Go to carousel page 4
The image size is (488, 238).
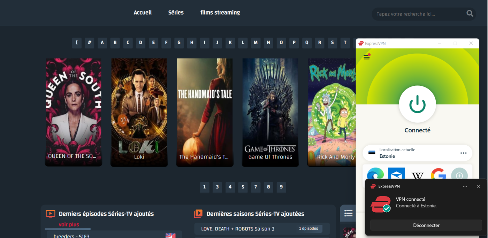point(230,187)
